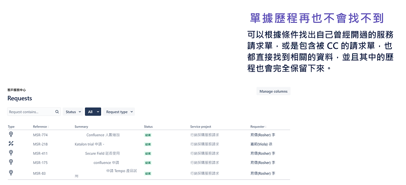Click the tools type icon for MSR-218
406x185 pixels.
point(11,144)
